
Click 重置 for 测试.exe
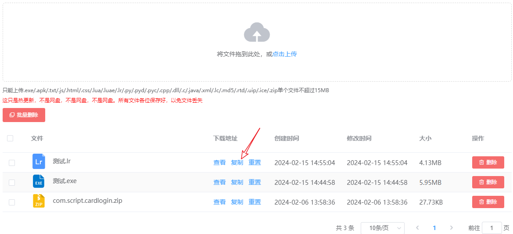click(255, 182)
